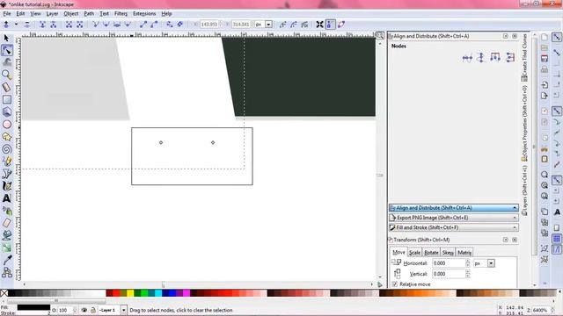Screen dimensions: 563x316
Task: Click Object to path toolbar icon
Action: pos(170,25)
